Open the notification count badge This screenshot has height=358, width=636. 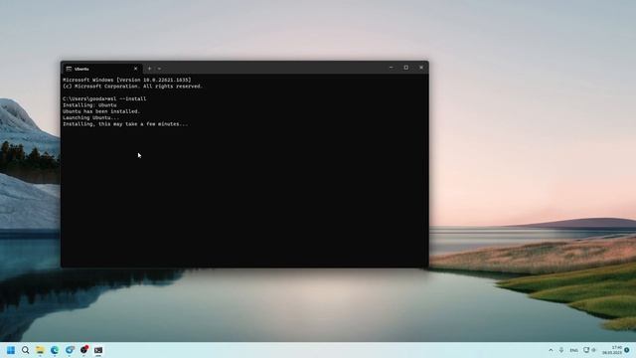627,350
